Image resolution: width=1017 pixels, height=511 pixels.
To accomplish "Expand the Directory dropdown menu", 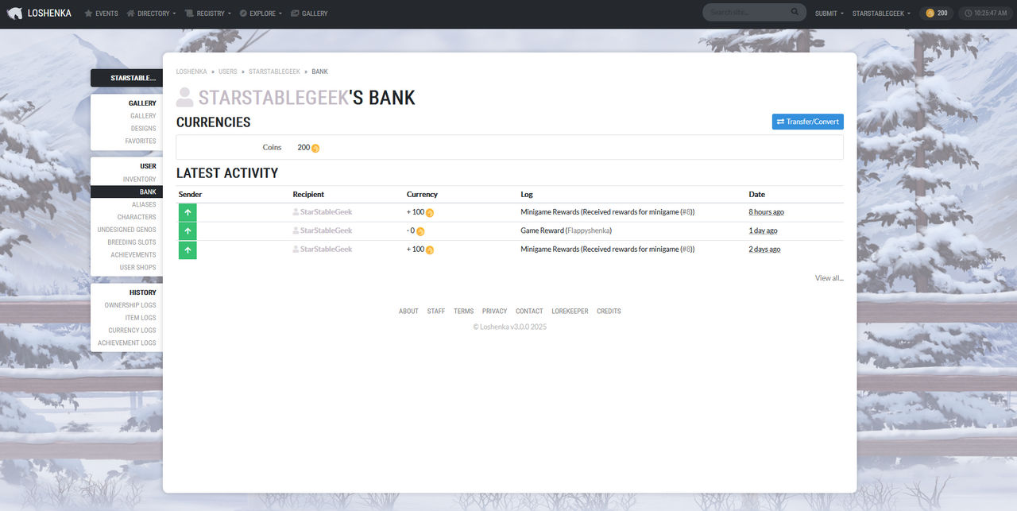I will click(151, 14).
